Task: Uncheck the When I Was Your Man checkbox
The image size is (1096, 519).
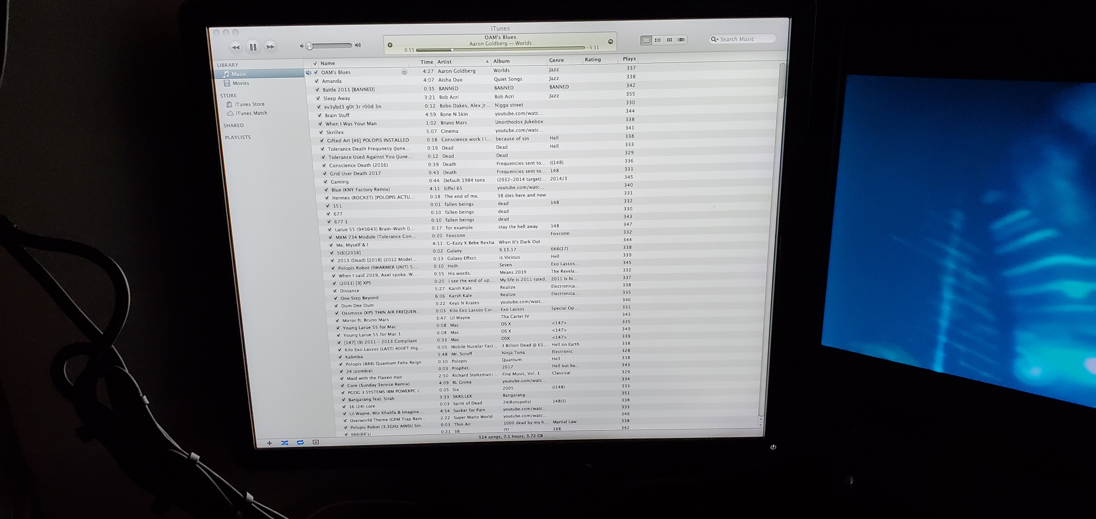Action: point(320,124)
